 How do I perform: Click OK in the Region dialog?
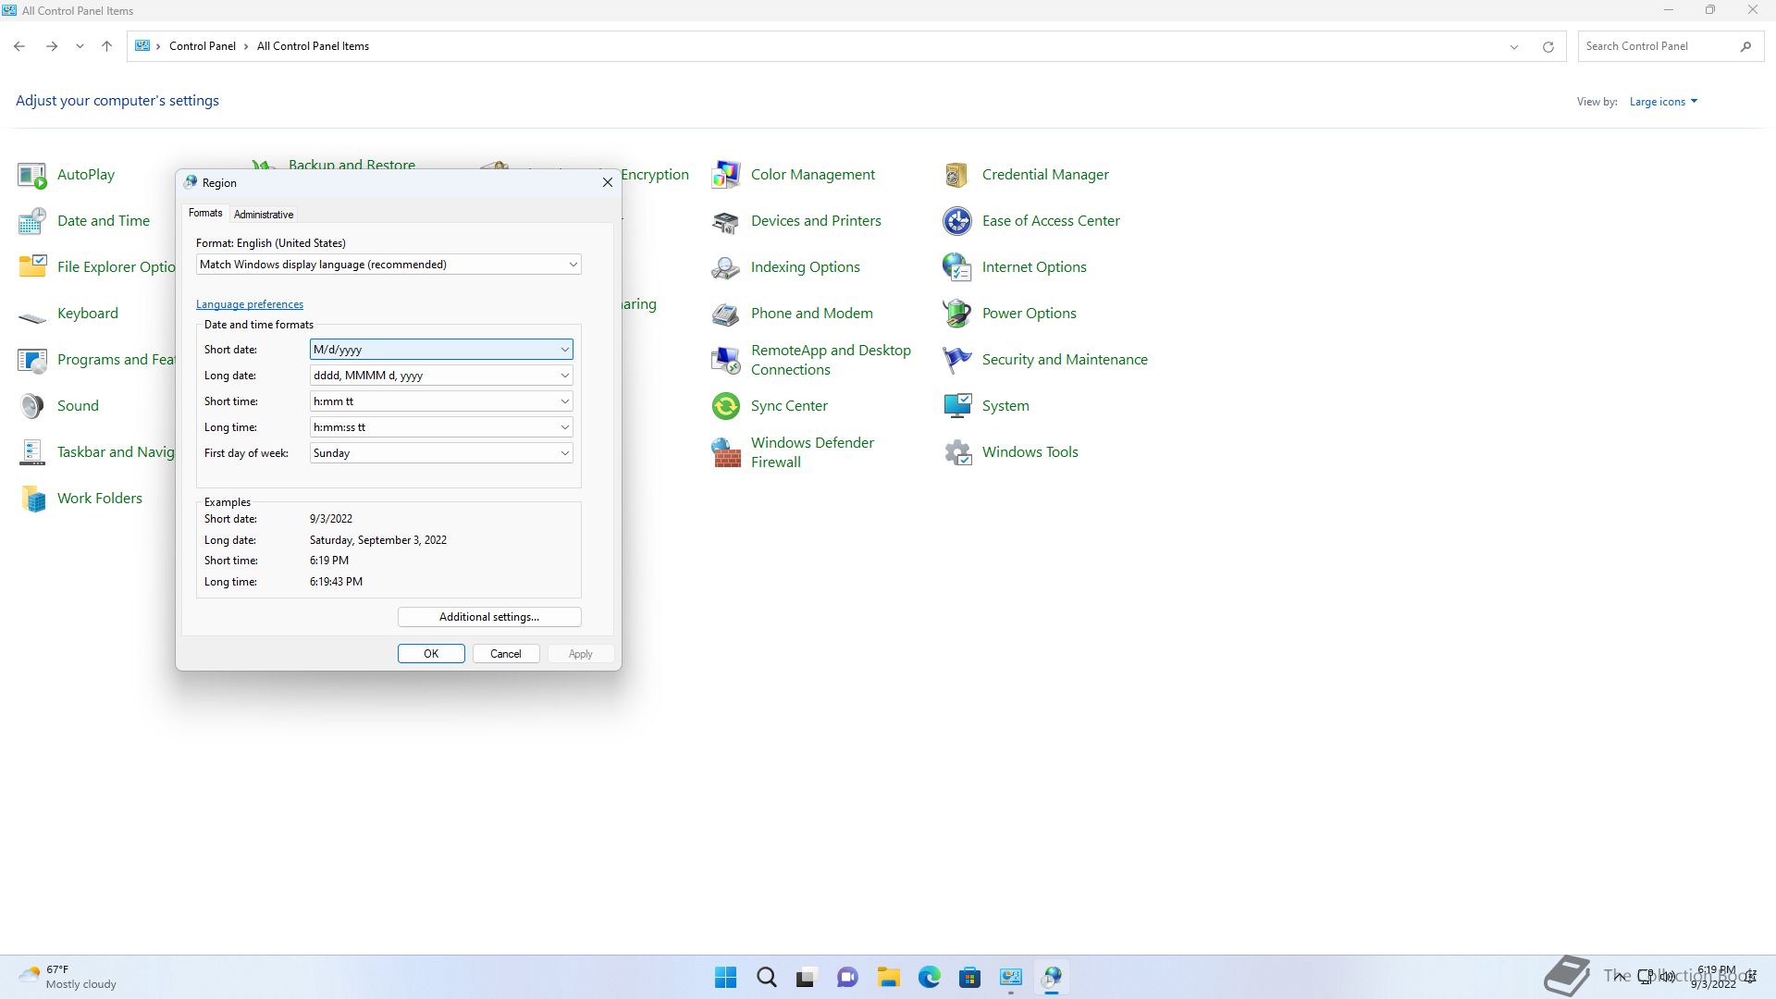(x=431, y=654)
